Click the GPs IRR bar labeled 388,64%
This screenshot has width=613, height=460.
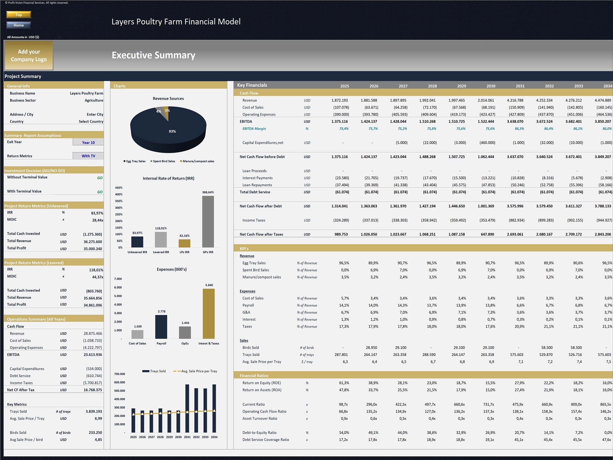(208, 222)
